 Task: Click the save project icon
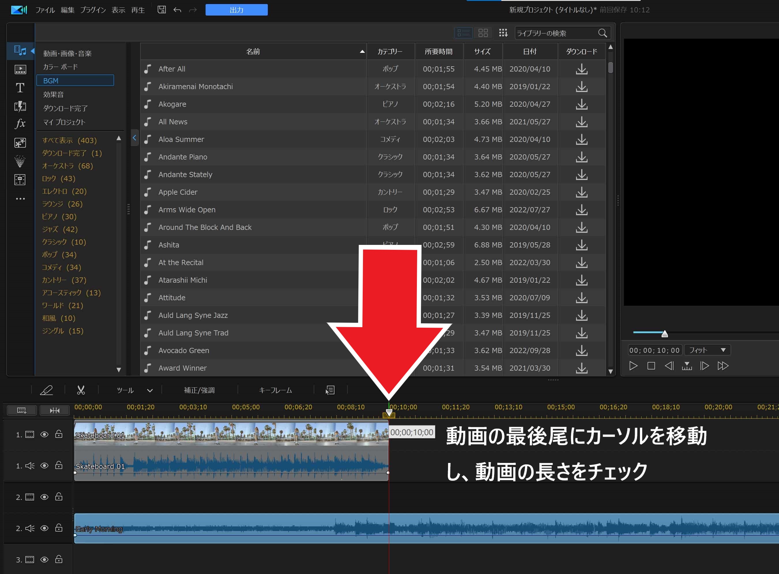[161, 10]
